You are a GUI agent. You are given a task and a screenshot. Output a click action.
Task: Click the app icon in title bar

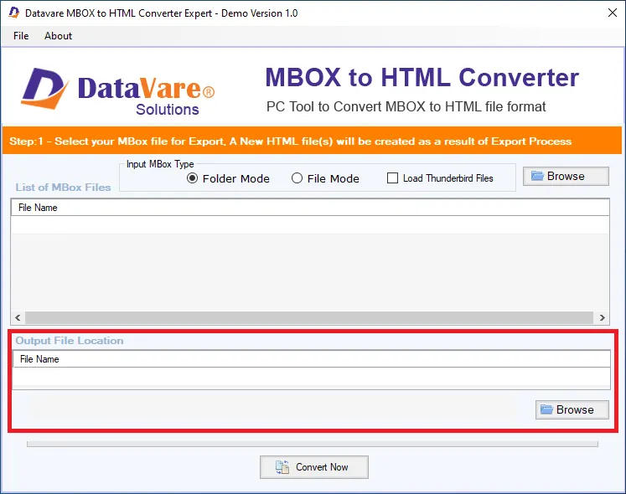[13, 13]
